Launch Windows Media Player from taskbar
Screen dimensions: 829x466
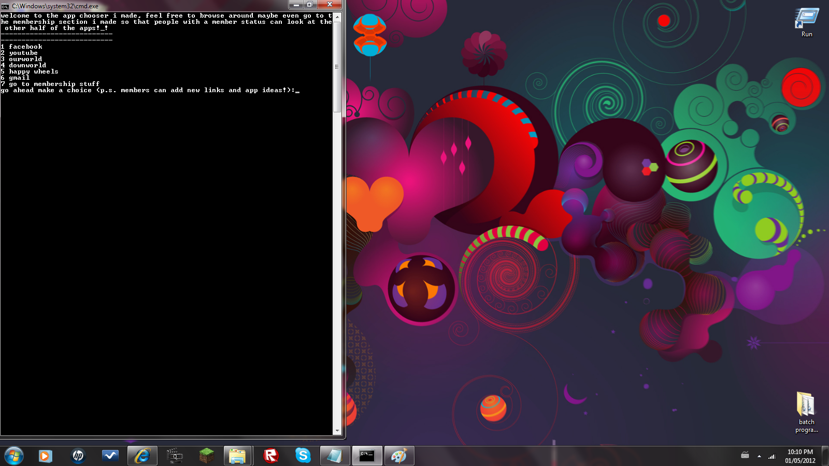click(x=46, y=456)
